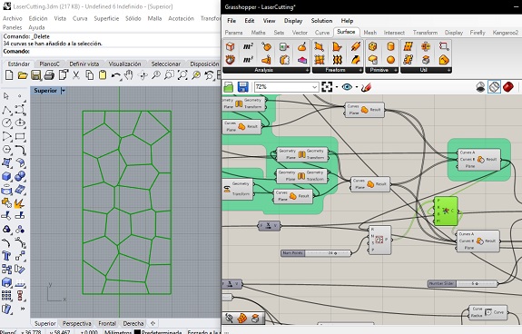Viewport: 522px width, 334px height.
Task: Click Predeterminada layer black color swatch
Action: pos(137,331)
